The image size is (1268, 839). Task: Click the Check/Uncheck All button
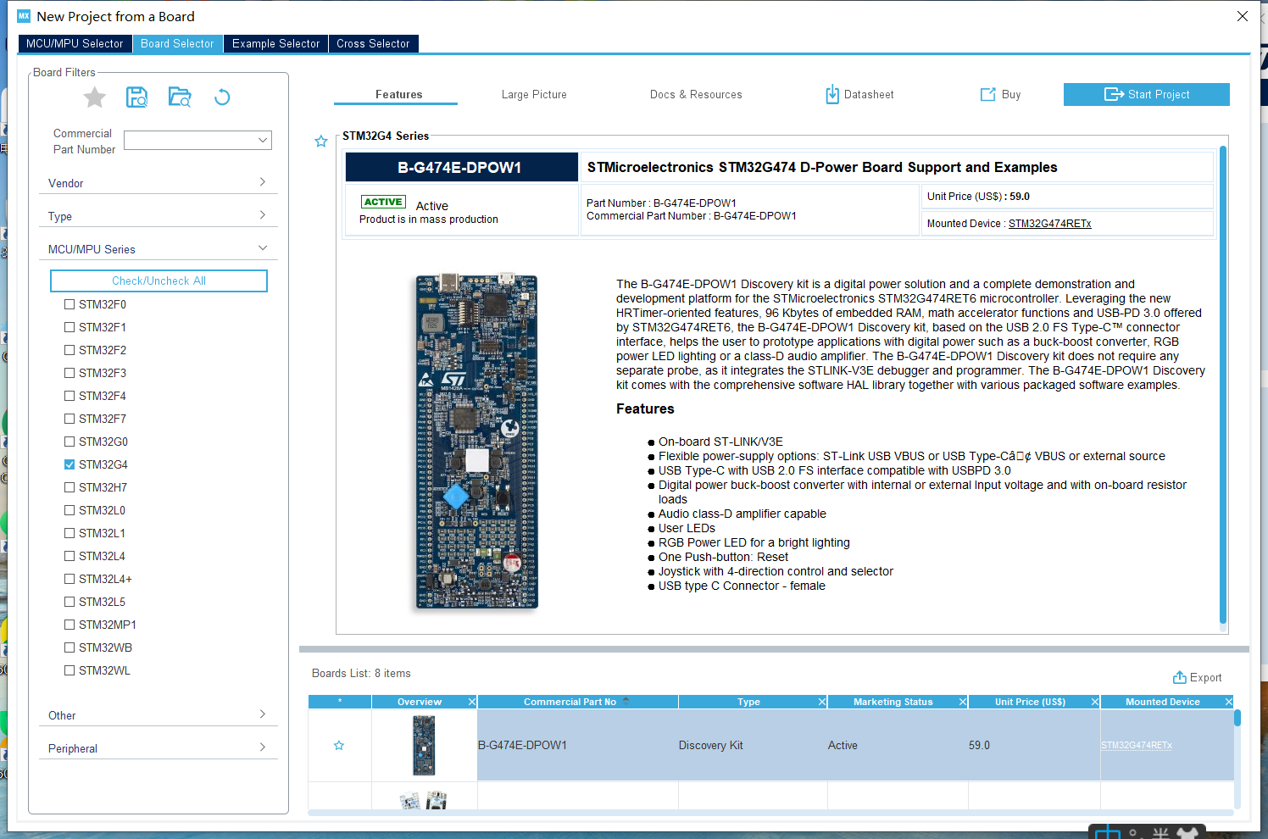tap(158, 281)
